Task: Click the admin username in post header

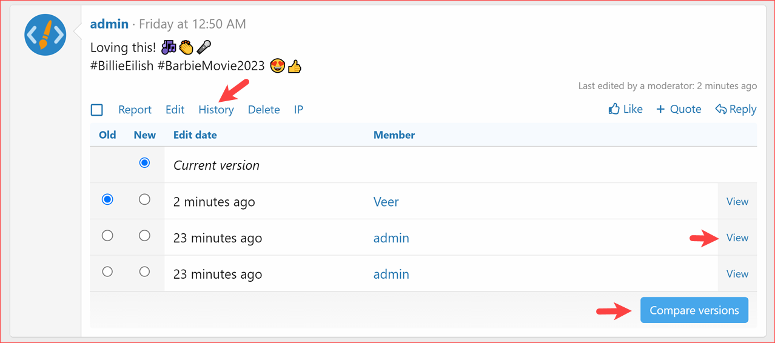Action: (x=109, y=24)
